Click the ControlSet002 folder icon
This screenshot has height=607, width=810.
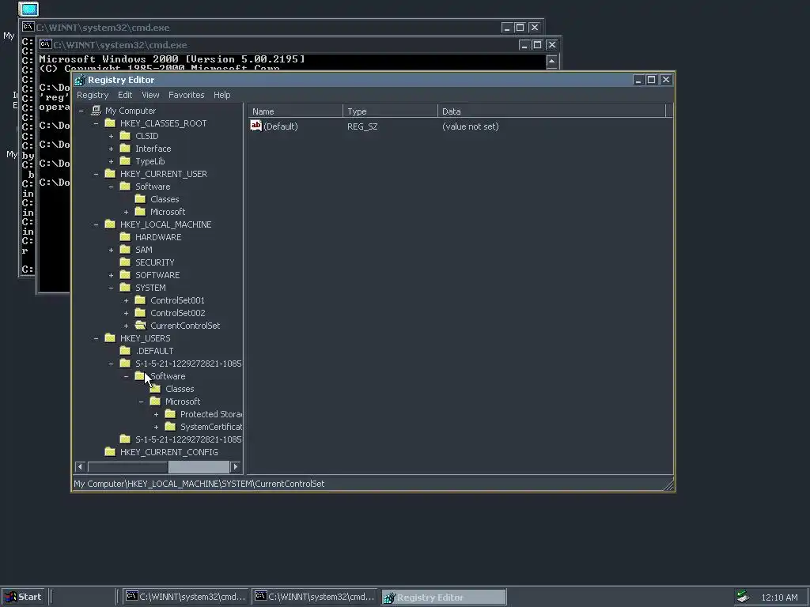click(x=140, y=313)
